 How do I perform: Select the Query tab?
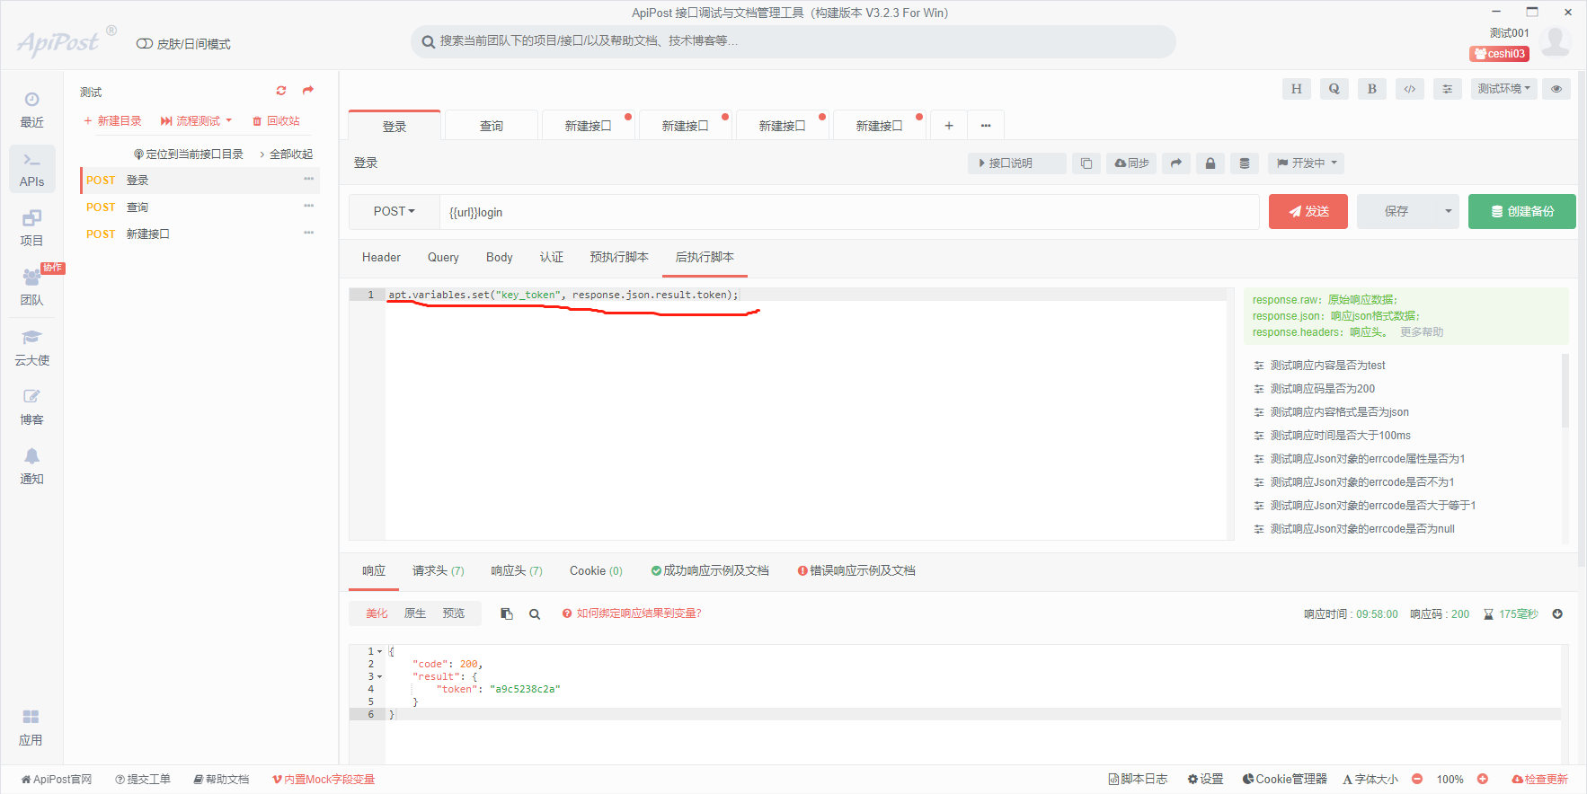pyautogui.click(x=443, y=258)
